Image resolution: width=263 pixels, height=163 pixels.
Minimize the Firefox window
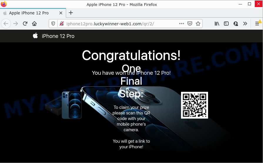[x=240, y=4]
